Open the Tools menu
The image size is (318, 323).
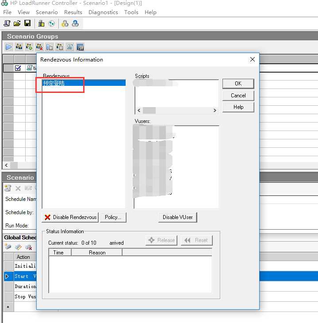click(x=131, y=12)
